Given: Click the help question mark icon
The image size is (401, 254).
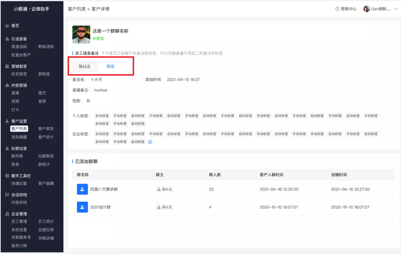Looking at the screenshot, I should (337, 9).
